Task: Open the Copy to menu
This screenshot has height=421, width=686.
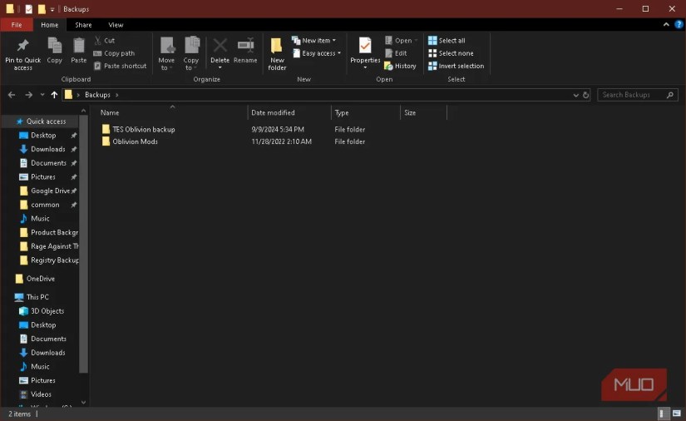Action: [190, 53]
